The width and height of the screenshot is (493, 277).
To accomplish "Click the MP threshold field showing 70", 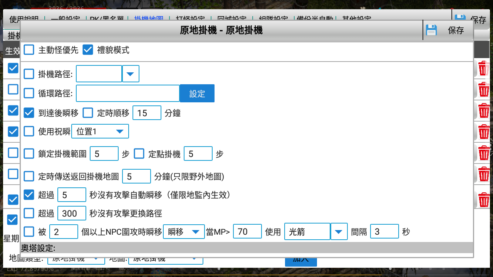I will (x=248, y=232).
